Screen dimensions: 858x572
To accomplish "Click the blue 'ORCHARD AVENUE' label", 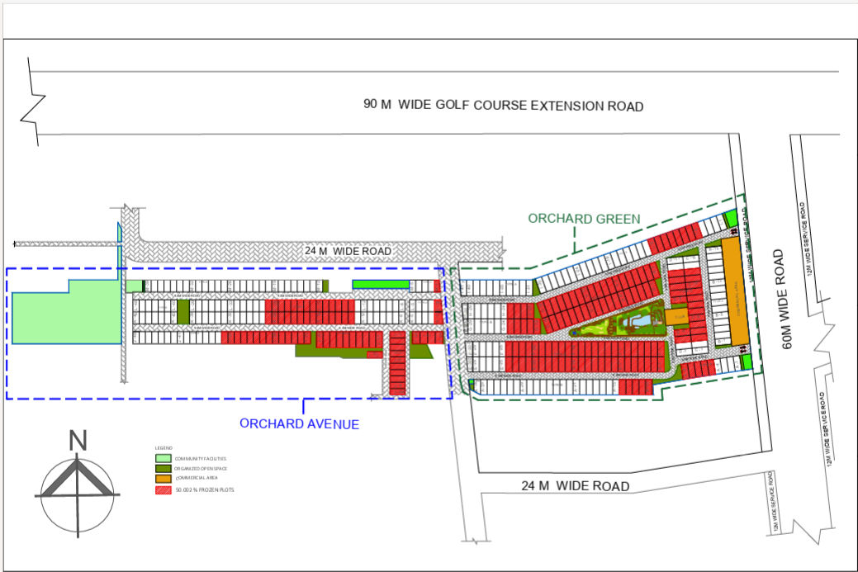I will [299, 423].
